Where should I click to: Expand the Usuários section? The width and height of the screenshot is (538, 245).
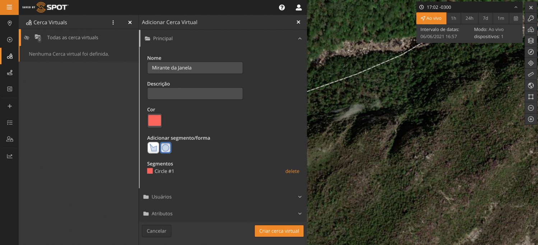[x=300, y=197]
